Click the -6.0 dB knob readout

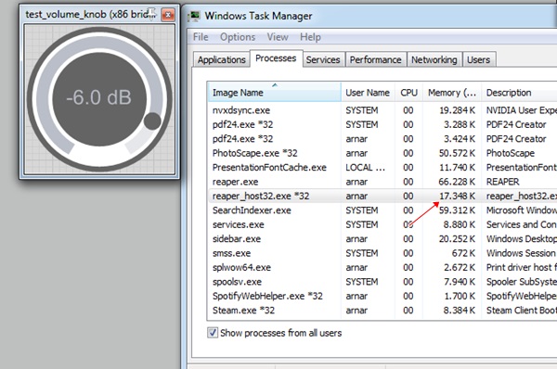[x=99, y=97]
